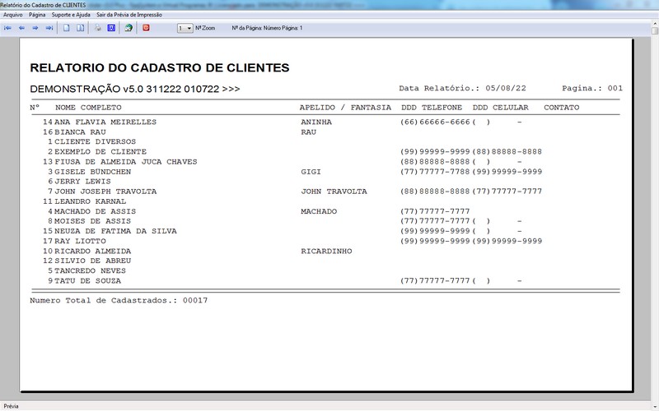Open the Arquivo menu

[12, 15]
